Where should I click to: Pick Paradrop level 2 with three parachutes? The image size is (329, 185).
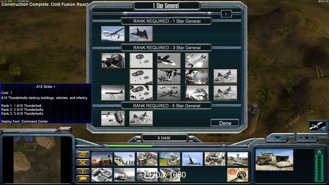(141, 77)
